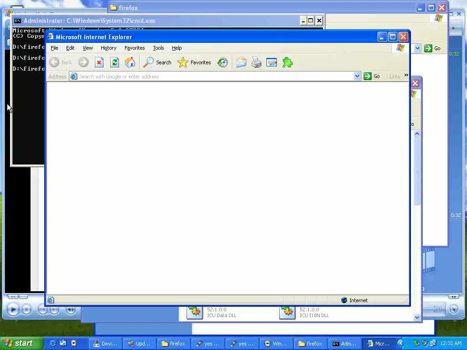Click the Forward arrow in Internet Explorer
Screen dimensions: 467x350
83,62
